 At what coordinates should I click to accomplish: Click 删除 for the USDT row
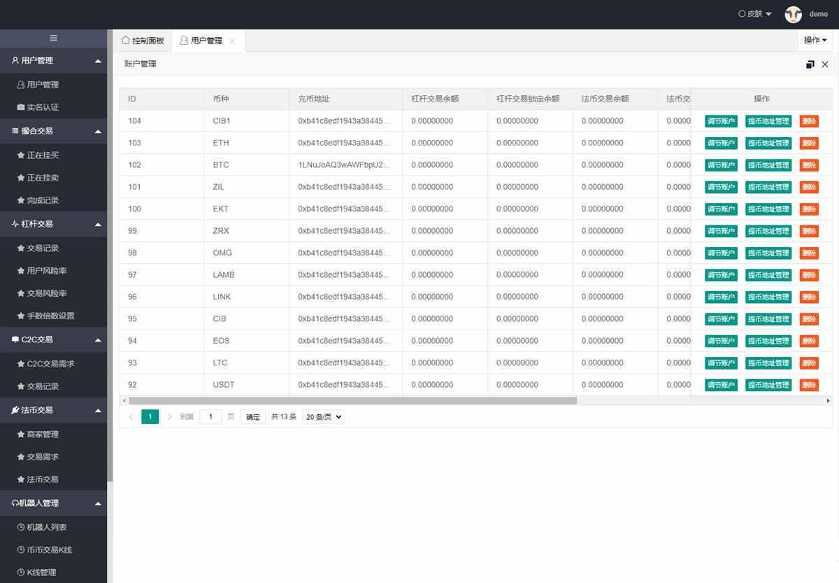coord(809,385)
